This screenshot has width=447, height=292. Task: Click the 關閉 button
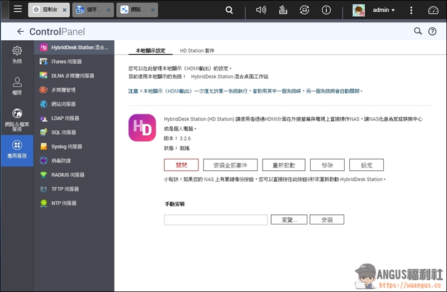tap(181, 165)
